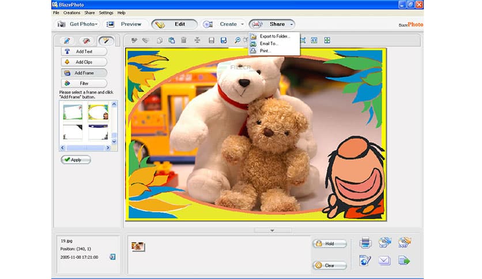Open the File menu
The width and height of the screenshot is (482, 279).
(x=56, y=13)
